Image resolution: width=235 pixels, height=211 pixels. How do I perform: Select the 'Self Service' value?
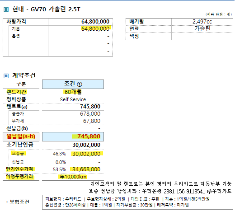(73, 99)
